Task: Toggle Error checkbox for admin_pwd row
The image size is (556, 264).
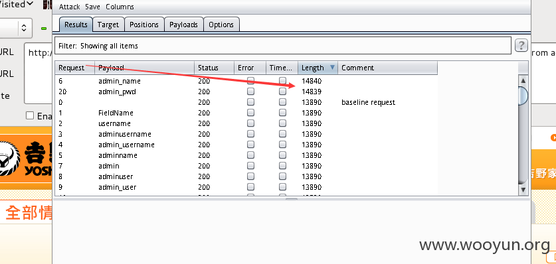Action: (250, 92)
